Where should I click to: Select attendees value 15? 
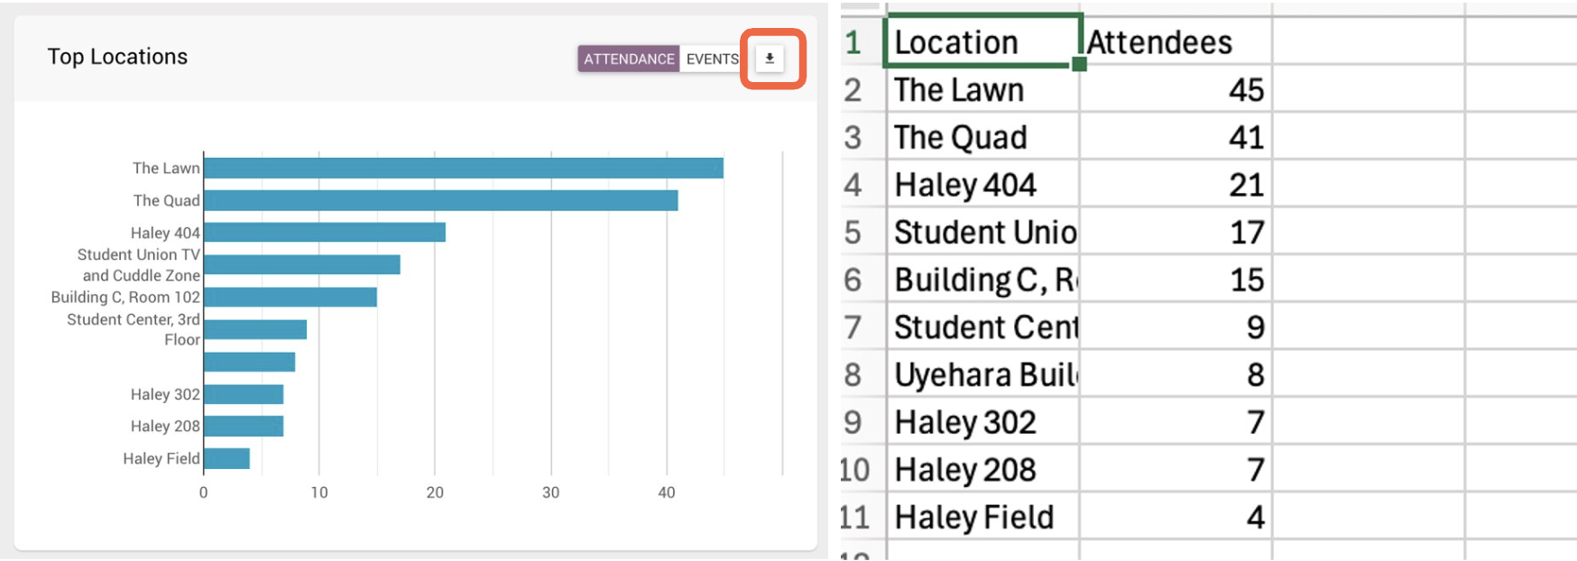[1176, 280]
